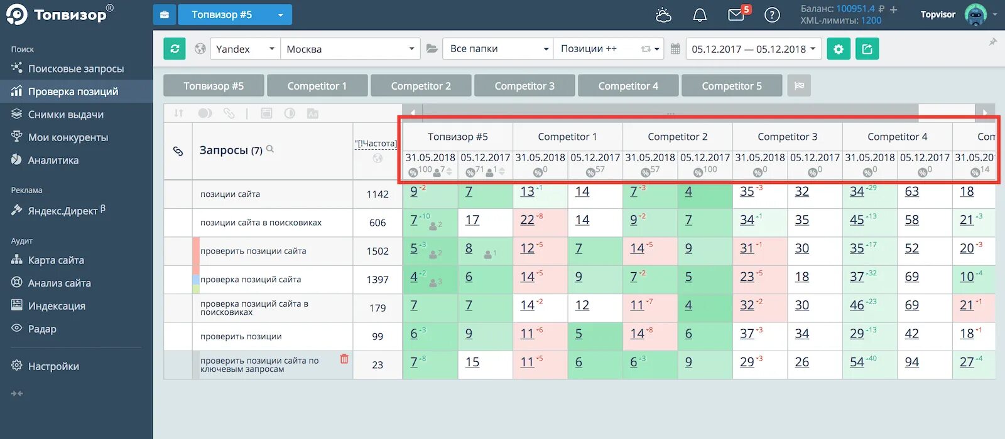Select the Competitor 1 tab button
Viewport: 1005px width, 439px height.
[x=317, y=86]
